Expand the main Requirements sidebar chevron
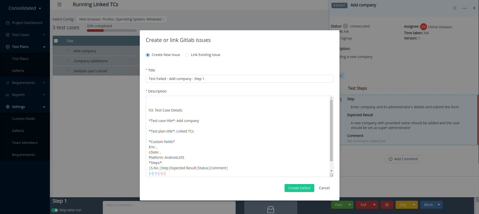The image size is (479, 214). [x=44, y=83]
